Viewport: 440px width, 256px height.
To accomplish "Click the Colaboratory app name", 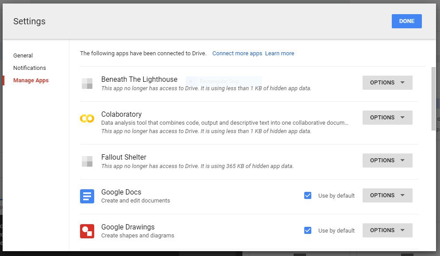I will tap(122, 114).
